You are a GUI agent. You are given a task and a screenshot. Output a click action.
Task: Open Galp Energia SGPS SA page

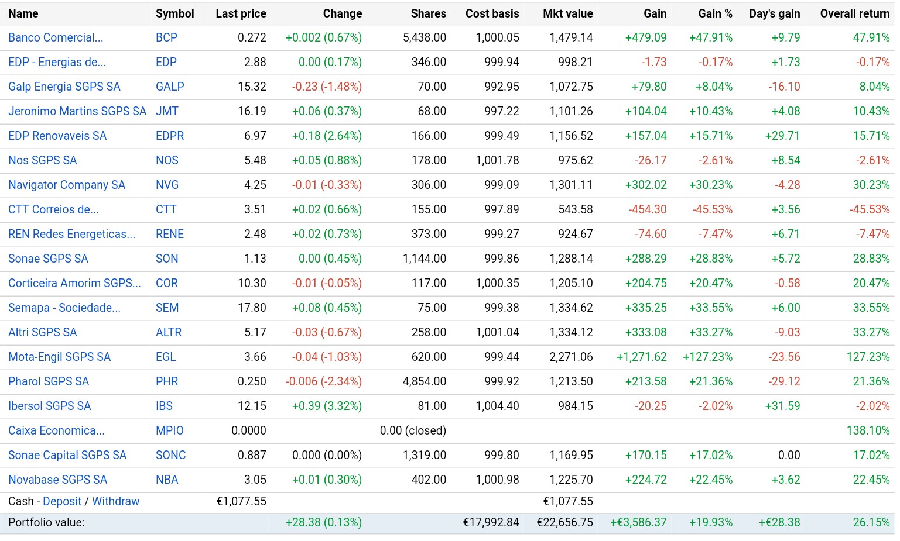(x=64, y=87)
